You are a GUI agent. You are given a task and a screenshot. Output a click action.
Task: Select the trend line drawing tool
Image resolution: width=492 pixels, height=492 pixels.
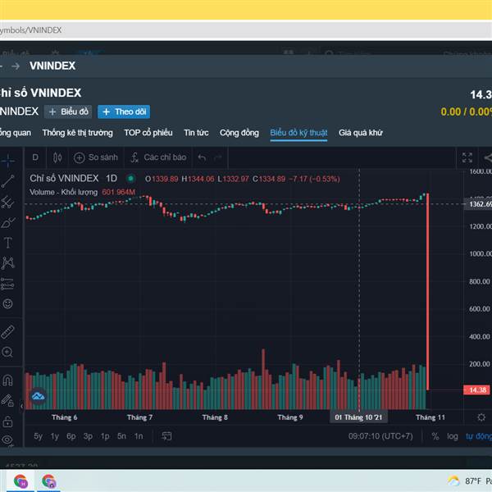7,181
